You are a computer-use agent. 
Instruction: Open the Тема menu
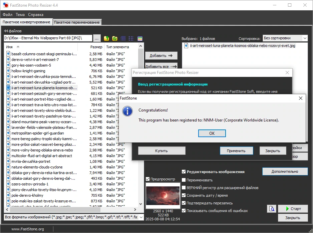(x=20, y=15)
